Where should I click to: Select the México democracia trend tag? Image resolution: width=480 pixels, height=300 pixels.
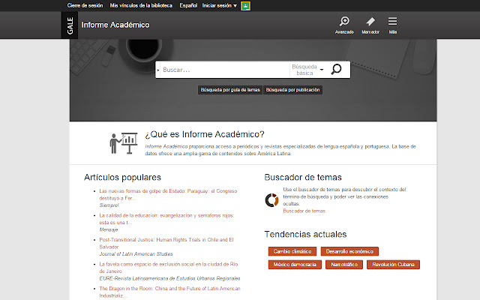pos(295,265)
